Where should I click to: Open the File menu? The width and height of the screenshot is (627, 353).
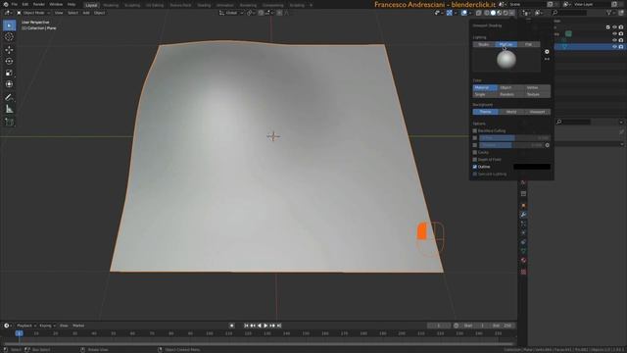[15, 4]
